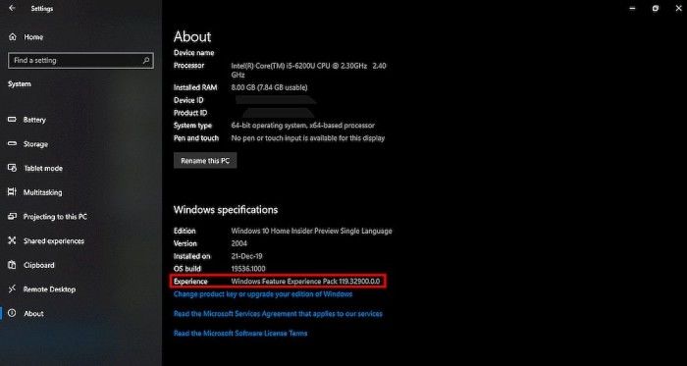This screenshot has width=687, height=366.
Task: Click the Multitasking icon
Action: click(12, 192)
